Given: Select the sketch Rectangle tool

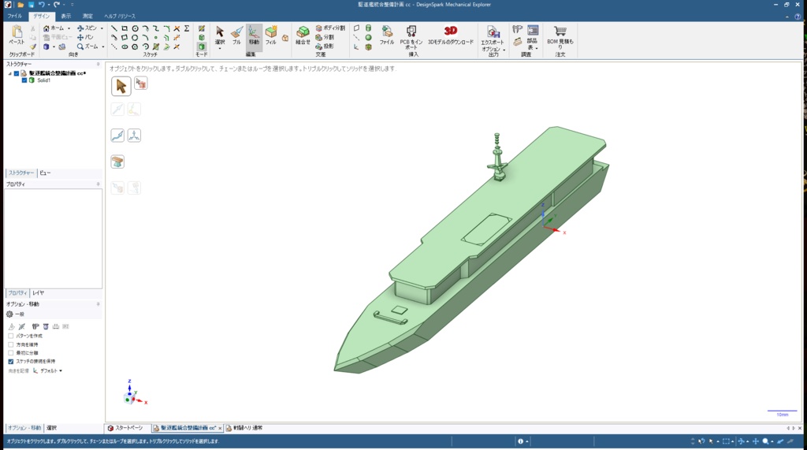Looking at the screenshot, I should 124,28.
